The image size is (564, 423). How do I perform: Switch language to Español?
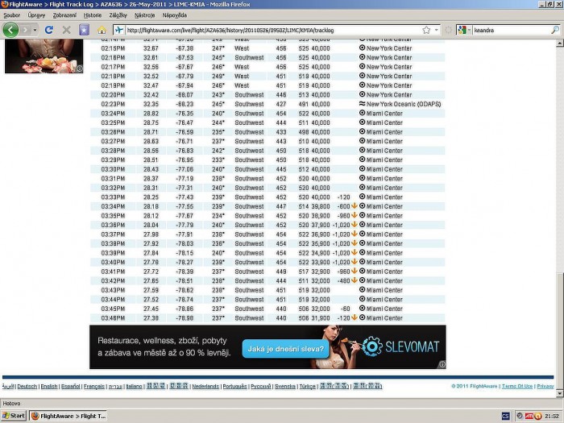click(71, 386)
